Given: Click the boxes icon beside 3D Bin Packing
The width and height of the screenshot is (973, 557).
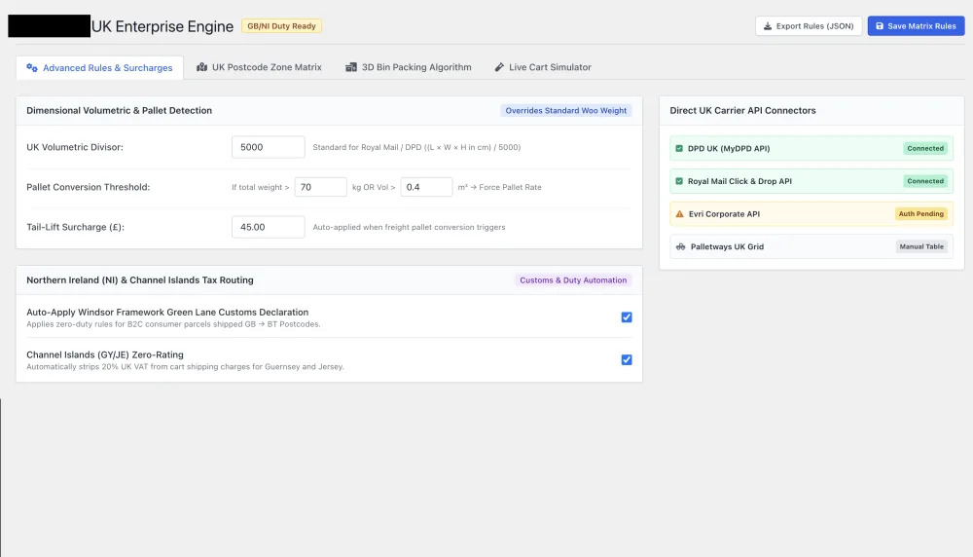Looking at the screenshot, I should [x=351, y=67].
